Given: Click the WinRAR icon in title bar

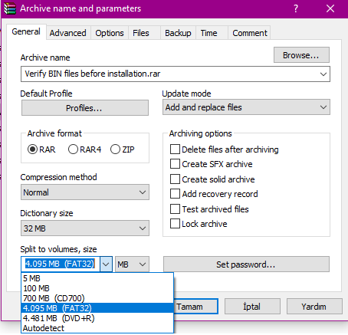Looking at the screenshot, I should (x=10, y=8).
